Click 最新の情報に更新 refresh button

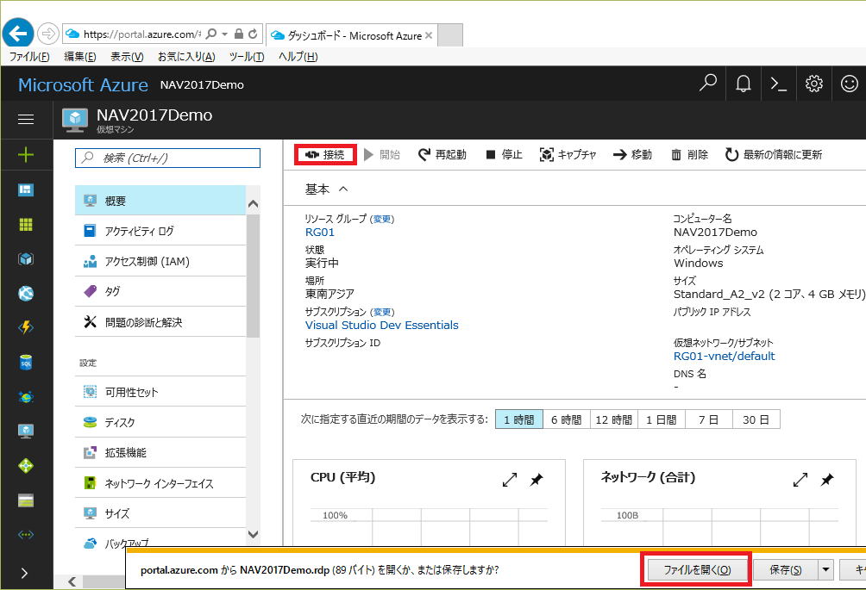pyautogui.click(x=773, y=154)
